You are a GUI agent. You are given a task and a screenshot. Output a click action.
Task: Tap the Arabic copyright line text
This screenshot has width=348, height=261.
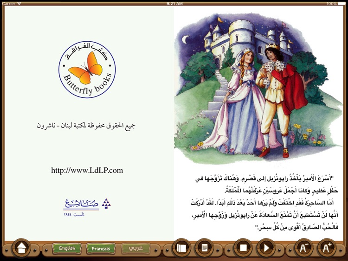86,126
